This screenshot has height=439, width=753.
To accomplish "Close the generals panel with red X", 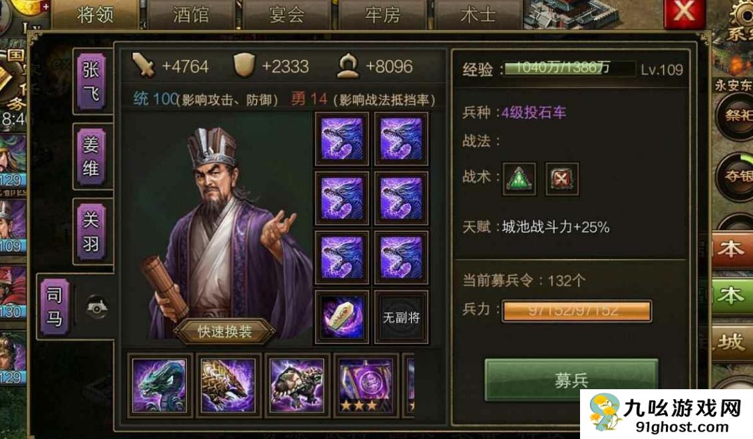I will pyautogui.click(x=684, y=12).
